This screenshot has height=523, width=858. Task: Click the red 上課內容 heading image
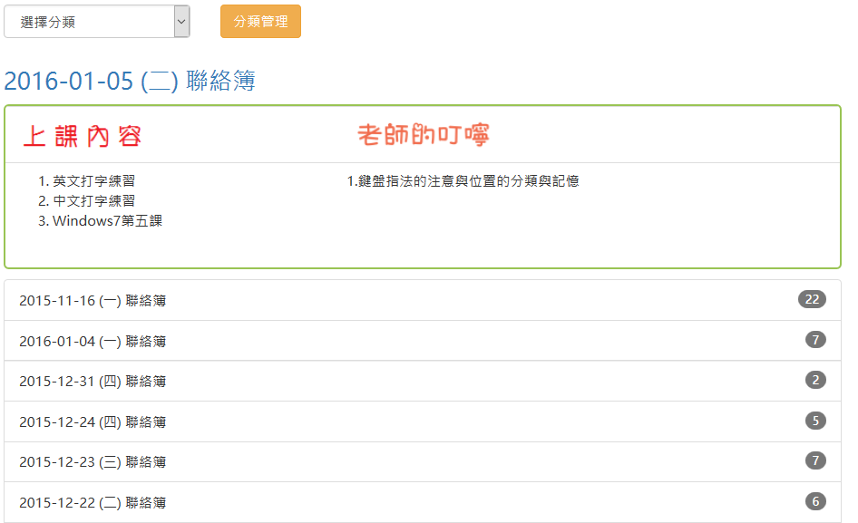point(83,137)
